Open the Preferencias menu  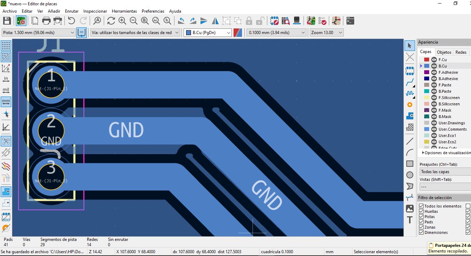pos(153,11)
